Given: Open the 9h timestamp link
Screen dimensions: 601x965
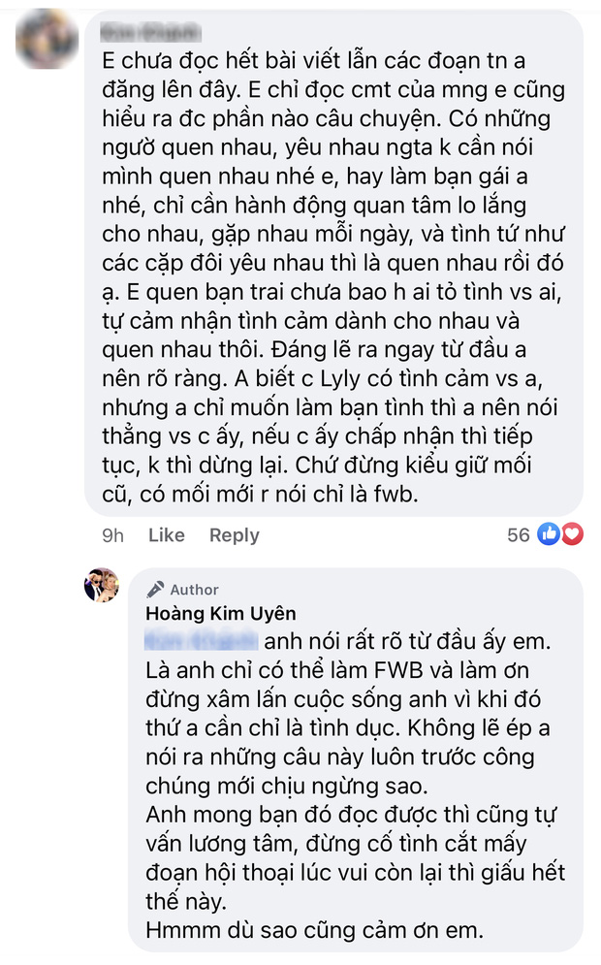Looking at the screenshot, I should coord(112,535).
